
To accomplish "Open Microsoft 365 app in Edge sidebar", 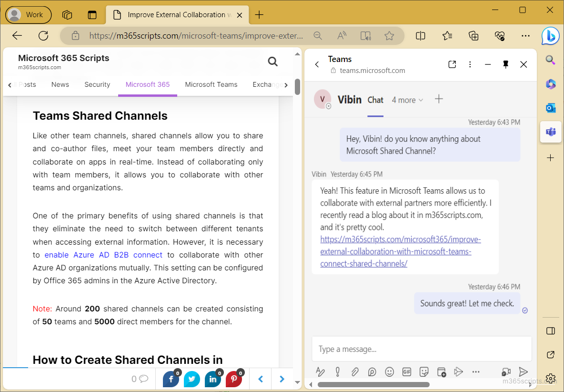I will click(551, 84).
